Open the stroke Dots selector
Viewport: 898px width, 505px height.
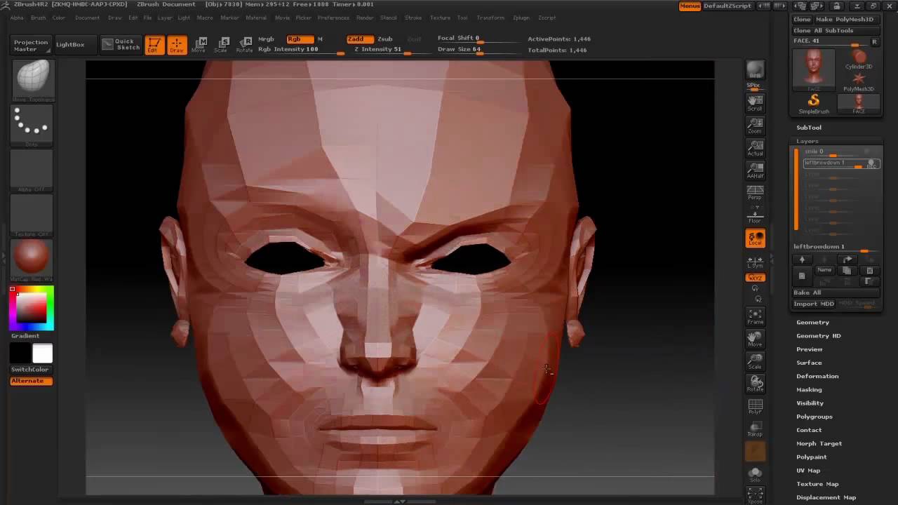tap(32, 126)
